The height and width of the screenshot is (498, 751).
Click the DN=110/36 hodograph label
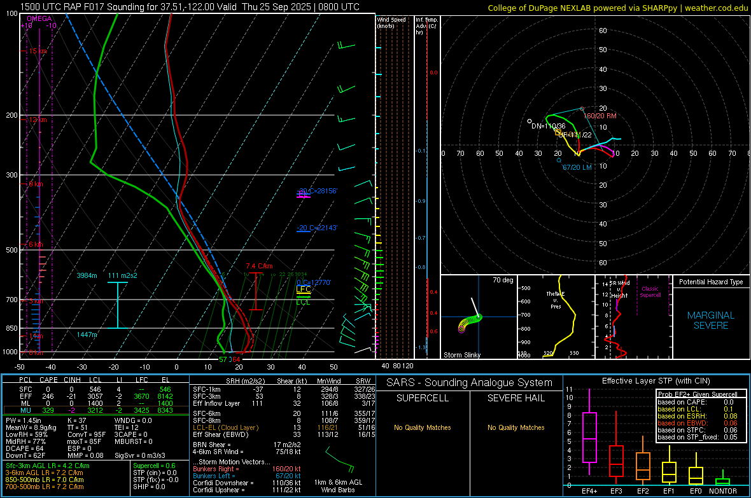point(549,126)
